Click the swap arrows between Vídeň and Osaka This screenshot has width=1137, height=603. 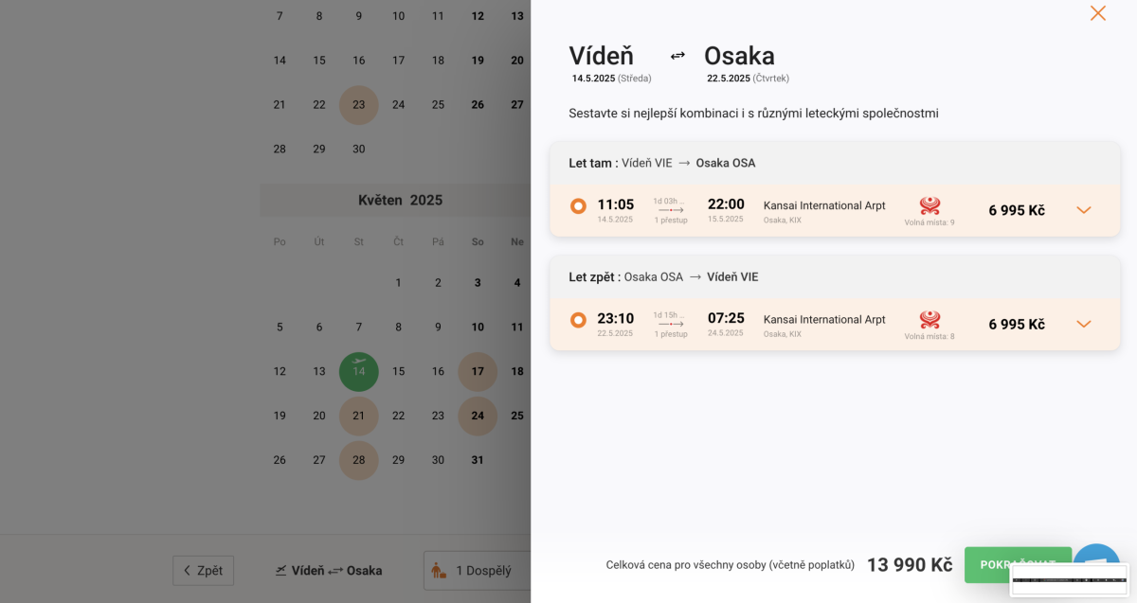677,56
